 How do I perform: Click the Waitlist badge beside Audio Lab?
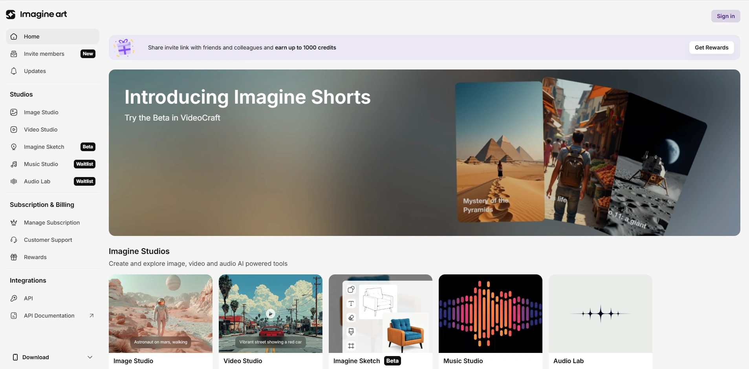(84, 181)
